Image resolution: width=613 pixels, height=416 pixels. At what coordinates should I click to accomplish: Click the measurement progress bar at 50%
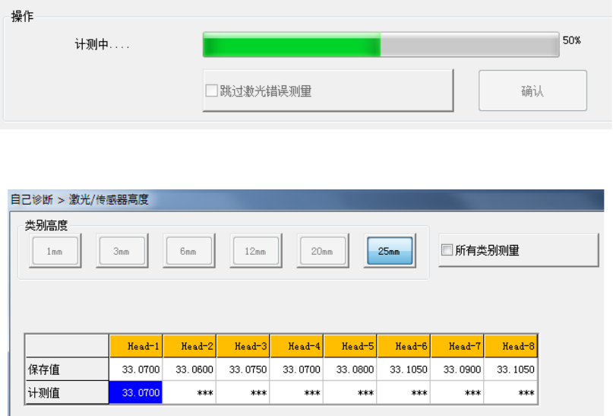coord(381,45)
